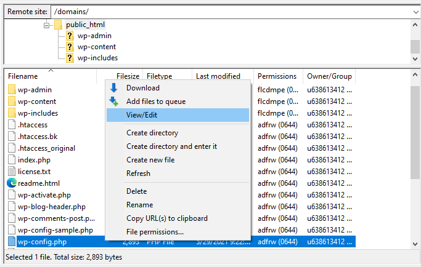Click the question mark icon beside wp-content

[x=70, y=47]
